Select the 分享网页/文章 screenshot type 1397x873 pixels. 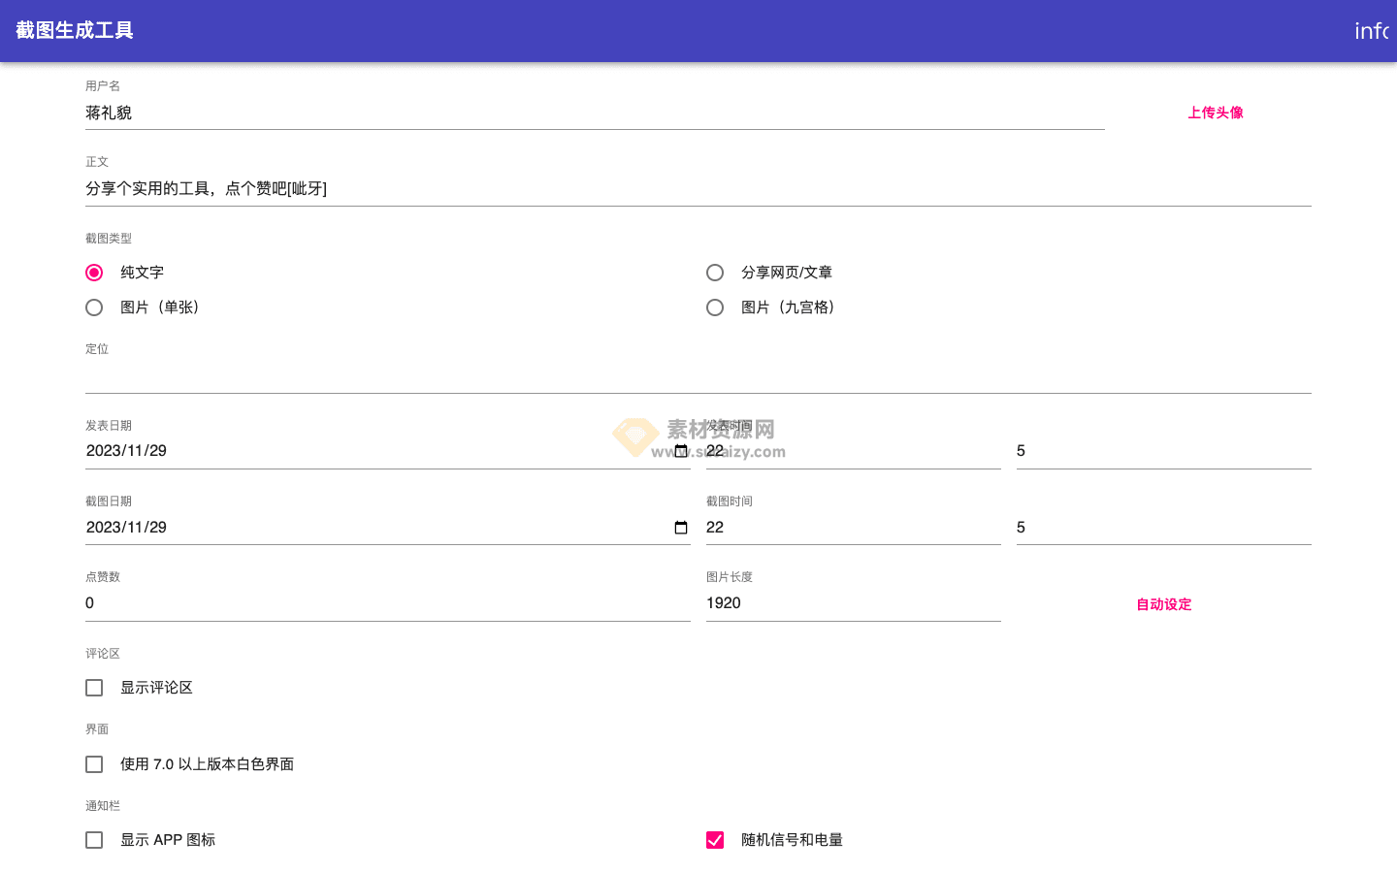(x=715, y=273)
